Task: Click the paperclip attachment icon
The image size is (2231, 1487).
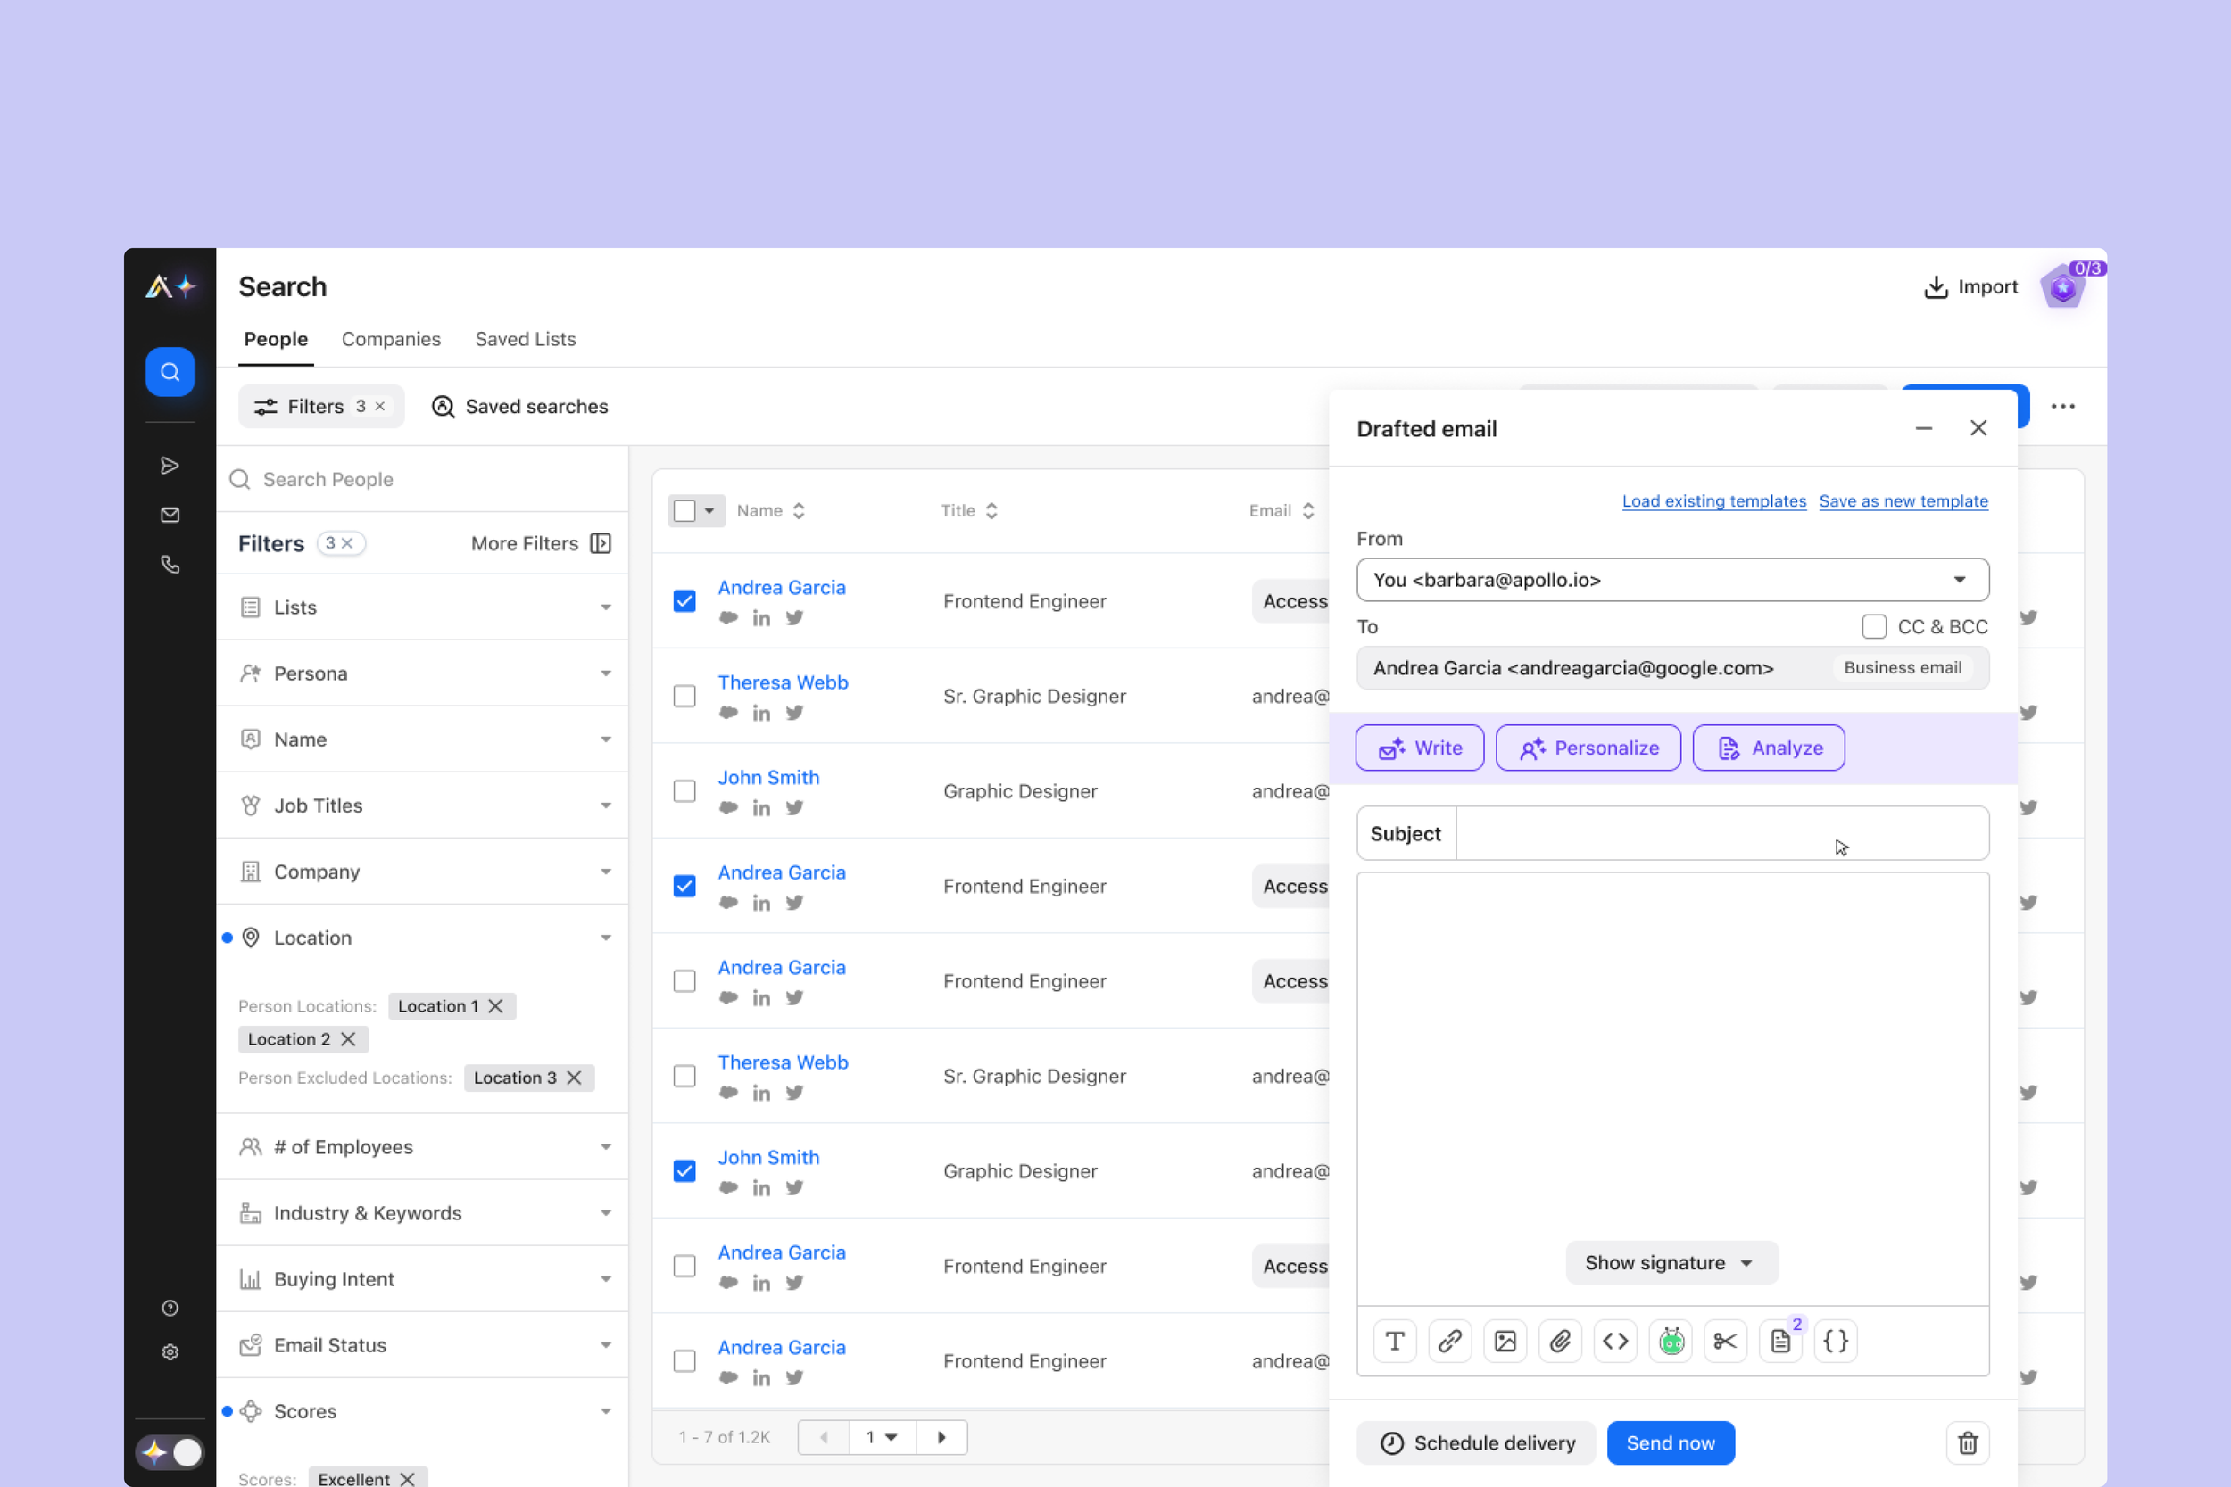Action: pos(1559,1341)
